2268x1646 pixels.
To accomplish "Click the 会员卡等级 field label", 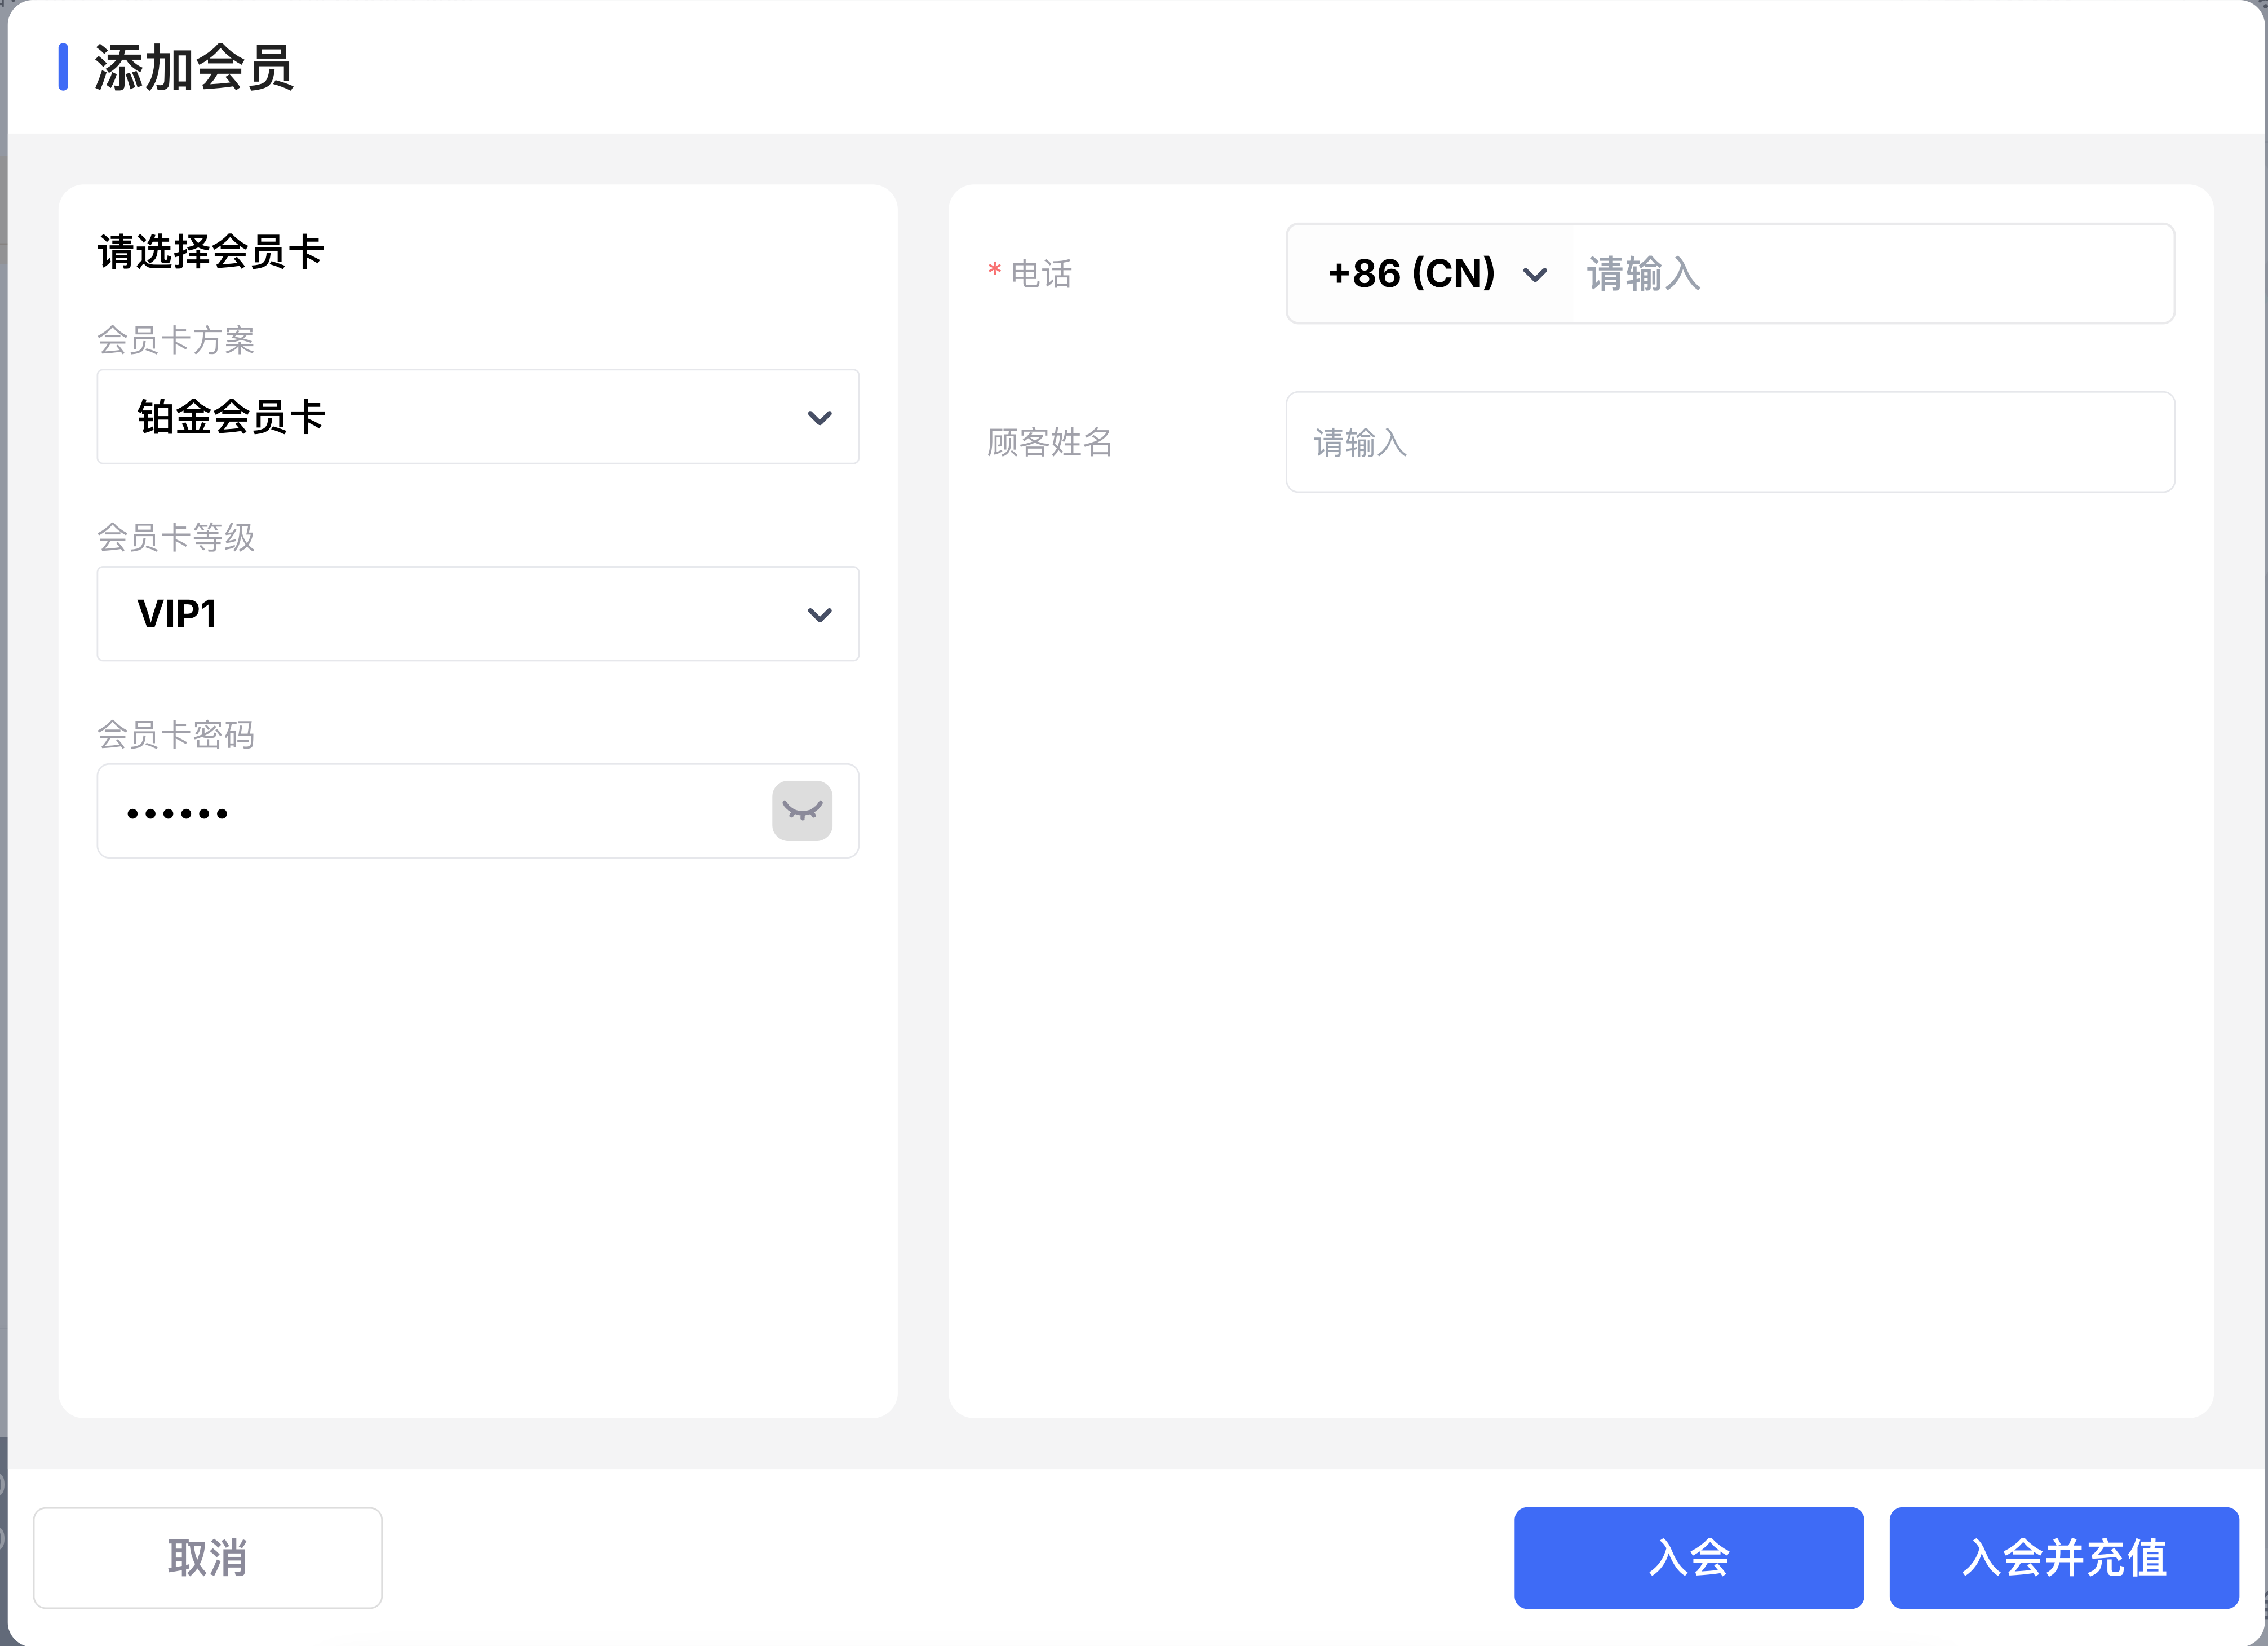I will pyautogui.click(x=176, y=537).
